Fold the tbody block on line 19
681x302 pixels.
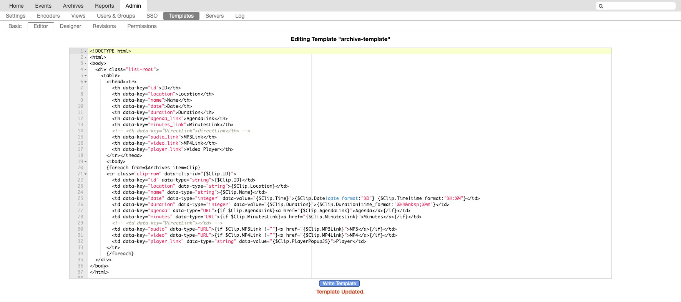pos(85,162)
